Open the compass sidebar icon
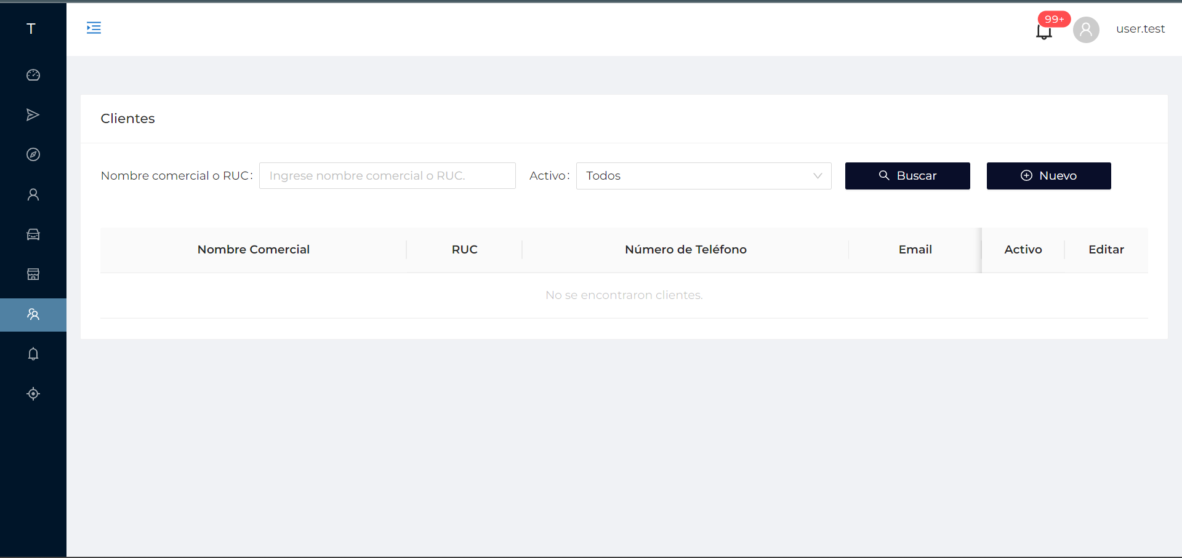Image resolution: width=1182 pixels, height=558 pixels. click(x=33, y=154)
